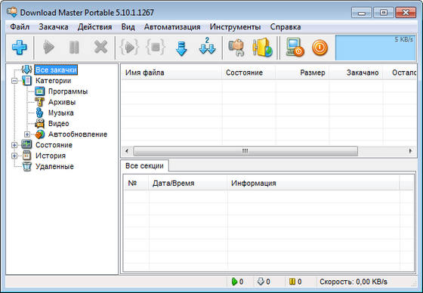Click the orange power shutdown icon
This screenshot has height=293, width=423.
pos(320,48)
